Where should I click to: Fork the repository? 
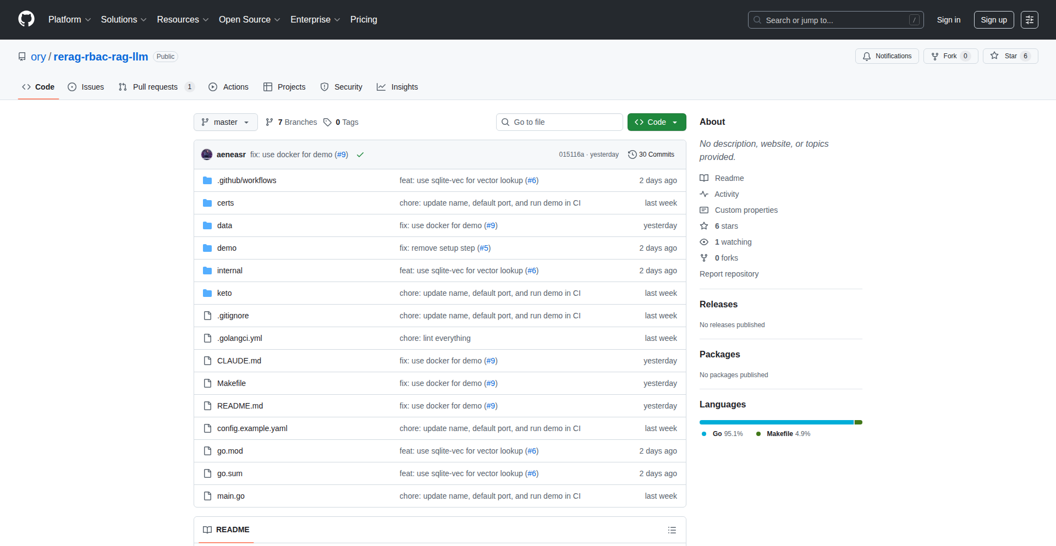(950, 56)
